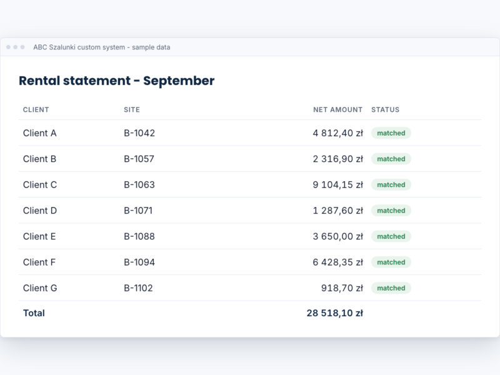Select the amount 2 316,90 zł

point(337,159)
